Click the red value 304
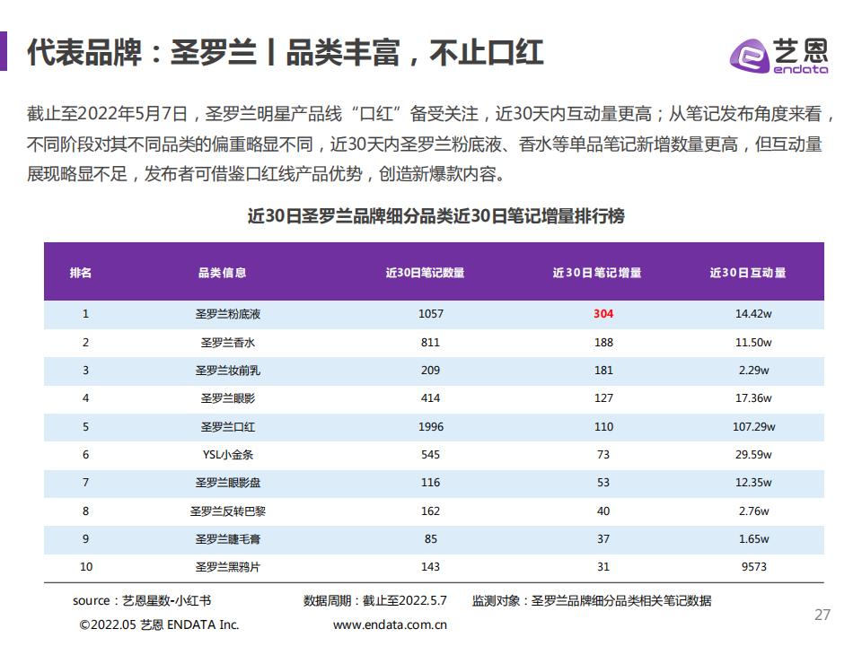 click(603, 314)
